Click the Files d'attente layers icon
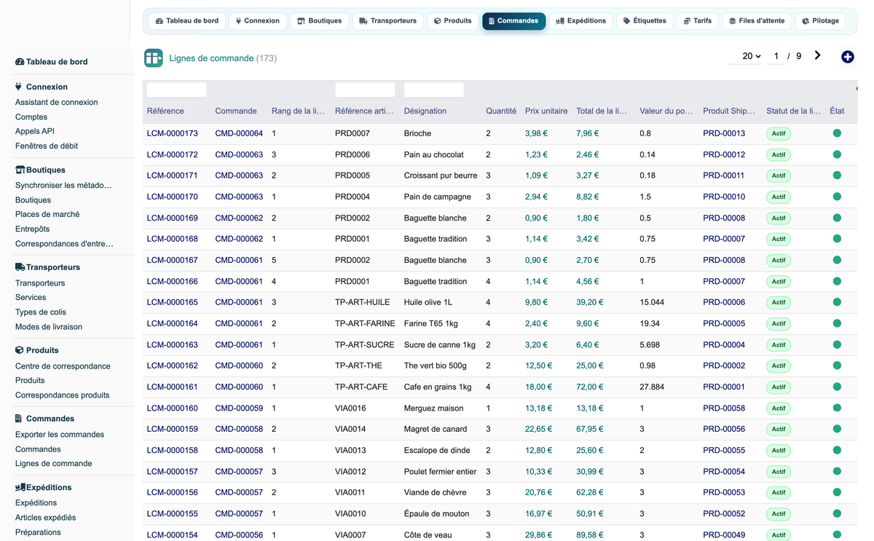Viewport: 874px width, 541px height. click(733, 21)
